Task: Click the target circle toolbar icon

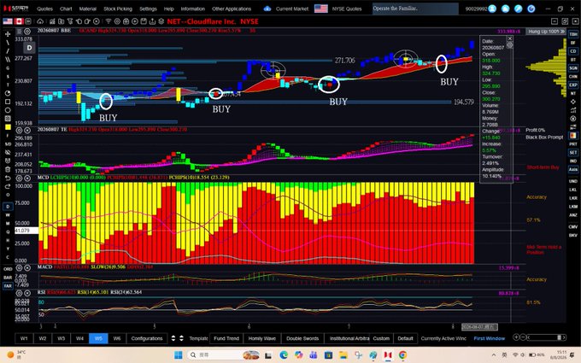Action: [x=117, y=21]
